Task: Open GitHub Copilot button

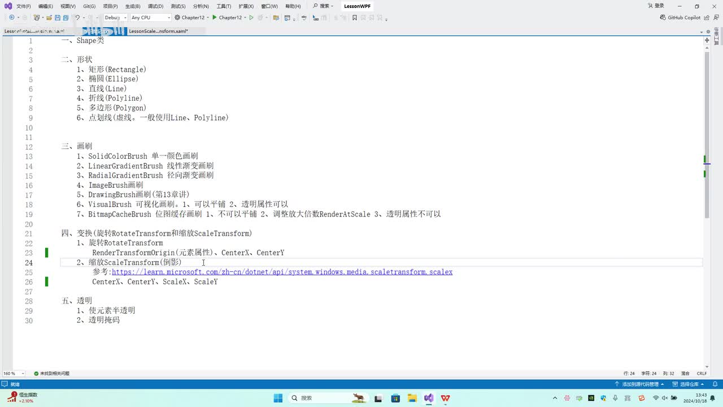Action: coord(681,18)
